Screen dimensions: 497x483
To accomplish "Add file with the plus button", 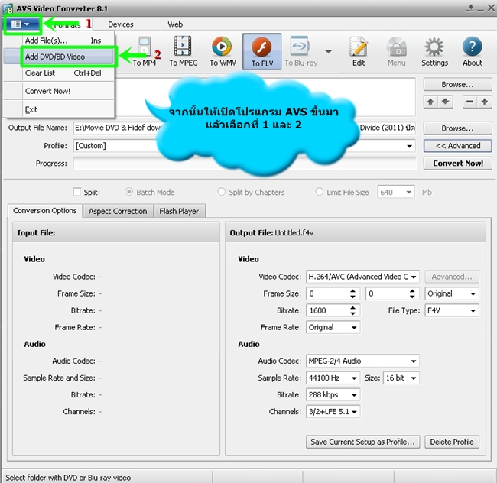I will coord(484,102).
